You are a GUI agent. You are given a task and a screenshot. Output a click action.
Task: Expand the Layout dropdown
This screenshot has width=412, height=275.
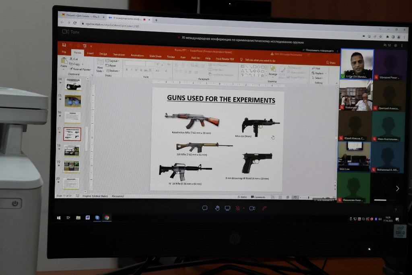(x=113, y=60)
